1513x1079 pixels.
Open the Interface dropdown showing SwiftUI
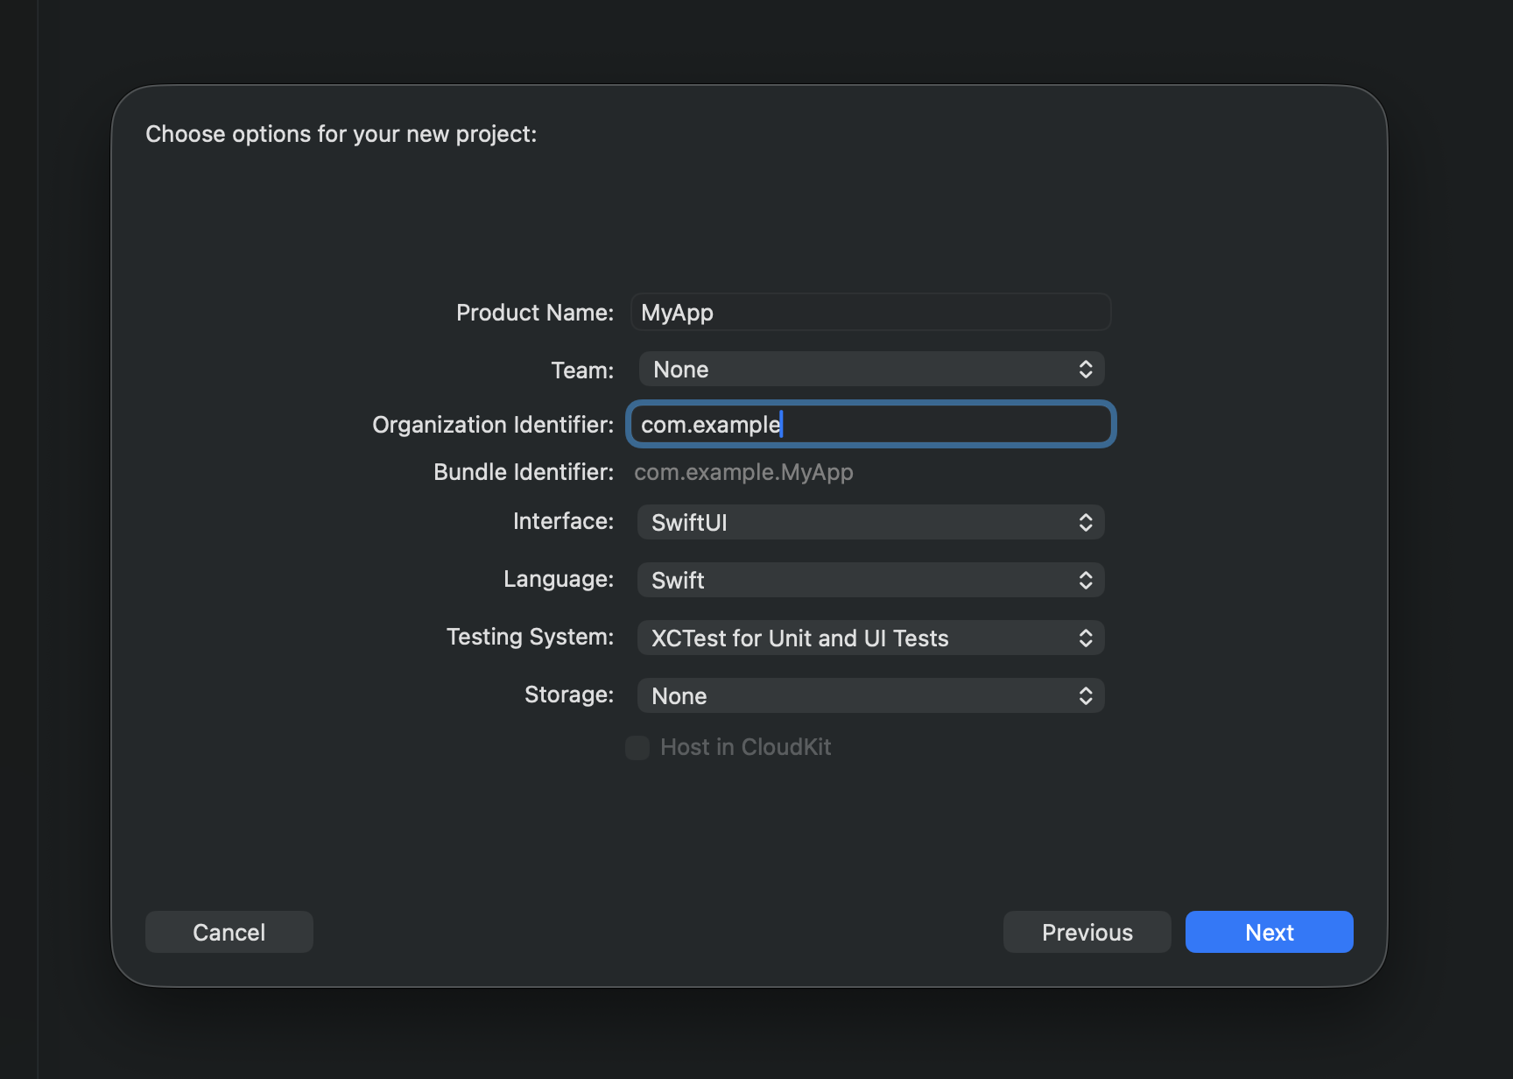870,523
